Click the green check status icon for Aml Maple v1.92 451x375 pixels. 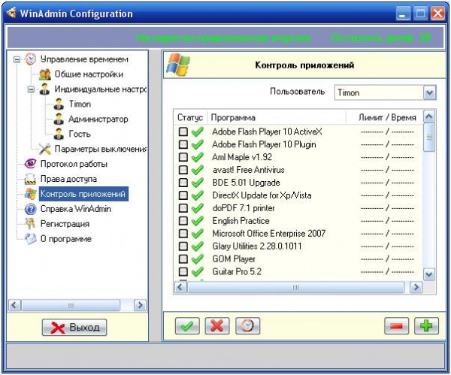coord(198,157)
